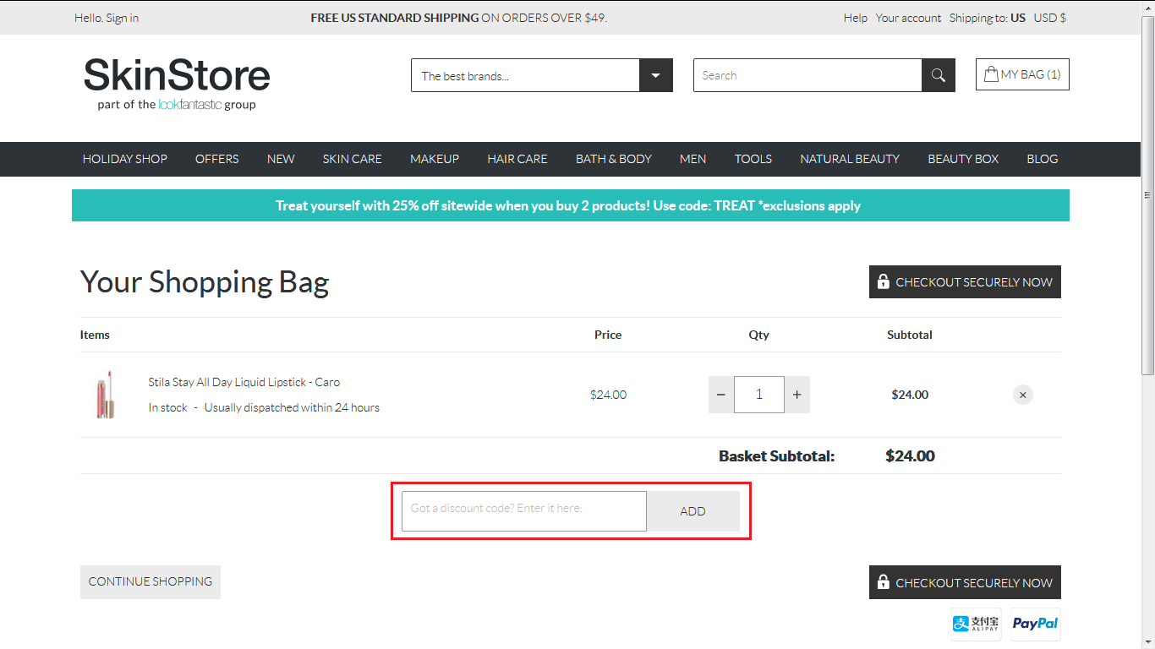Click the Continue Shopping button
The image size is (1155, 649).
click(x=151, y=582)
